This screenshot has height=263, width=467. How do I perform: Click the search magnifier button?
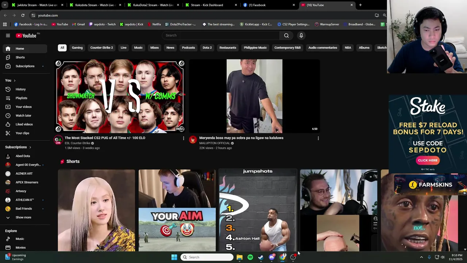286,35
